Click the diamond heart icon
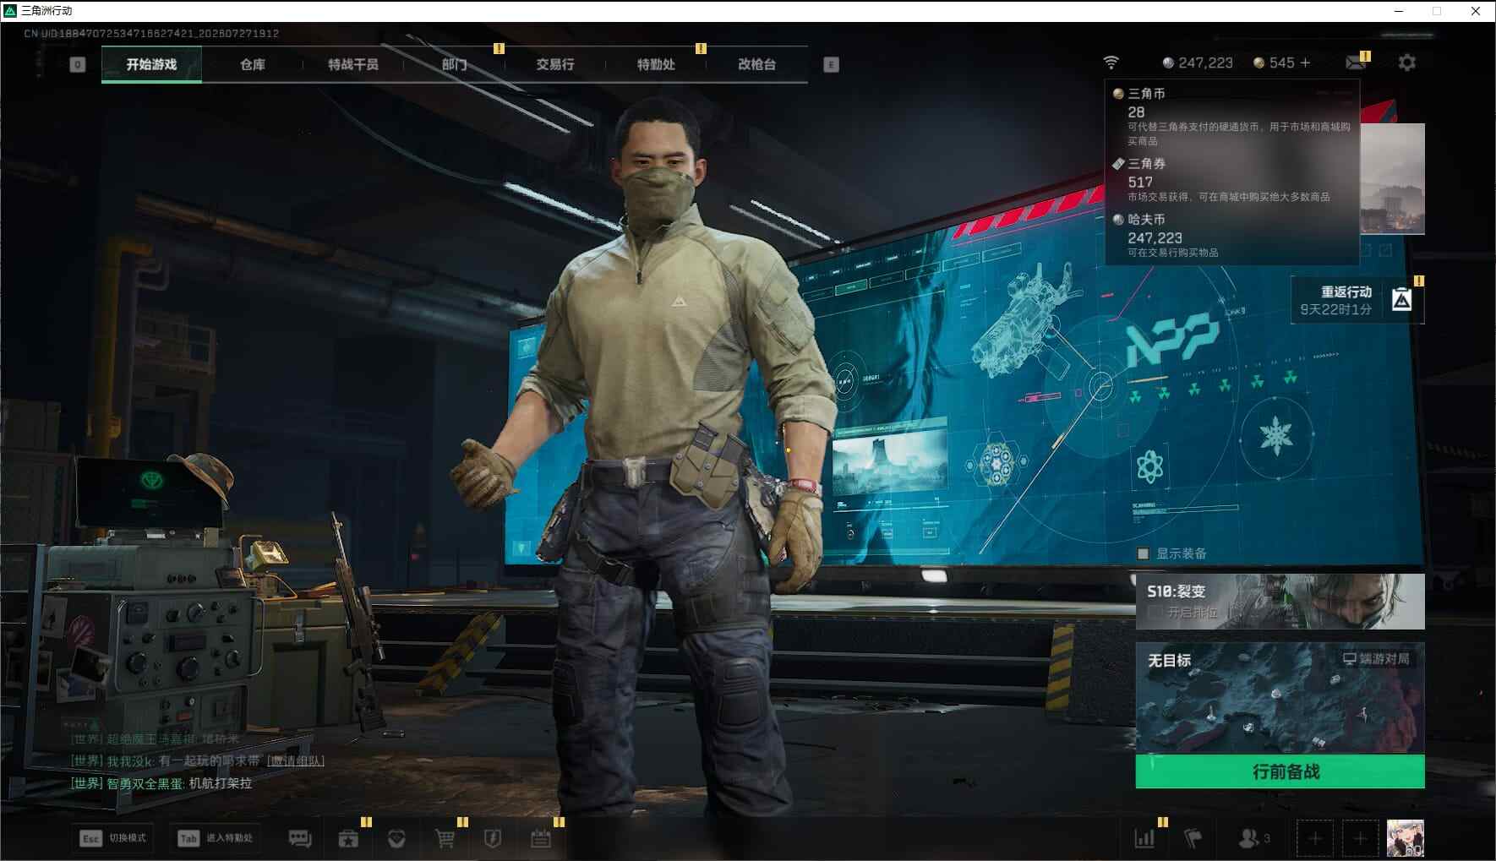Screen dimensions: 1496x861 point(396,838)
